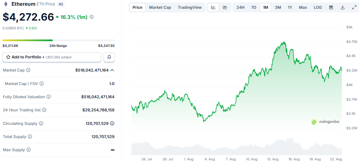This screenshot has height=162, width=359.
Task: Open Circulating Supply label info icon
Action: click(x=41, y=124)
